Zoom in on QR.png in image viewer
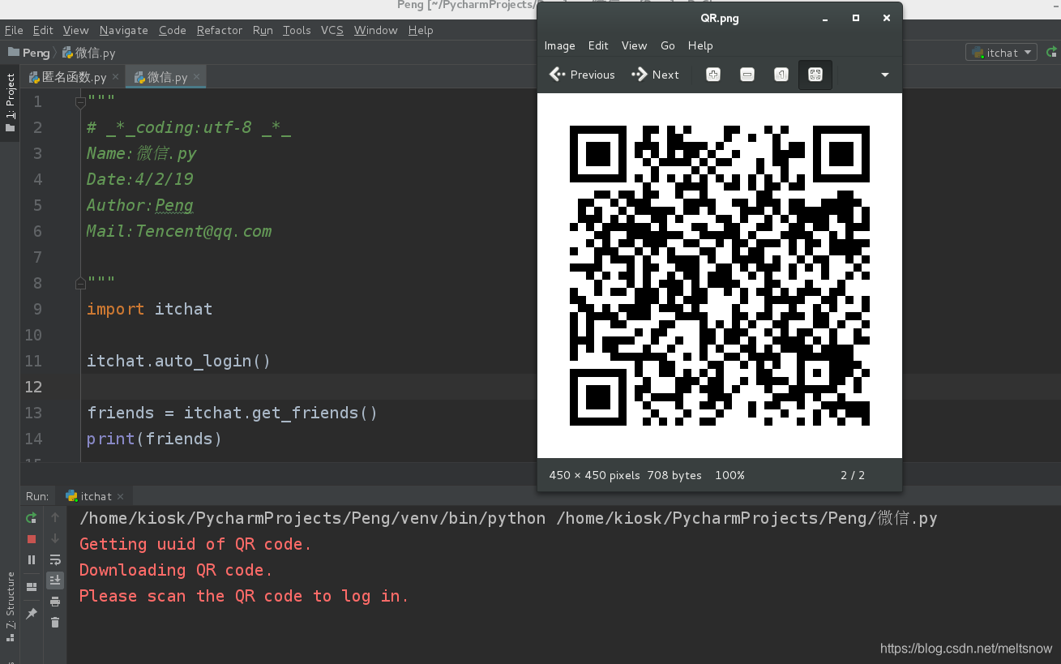Screen dimensions: 1061x664 (x=713, y=75)
